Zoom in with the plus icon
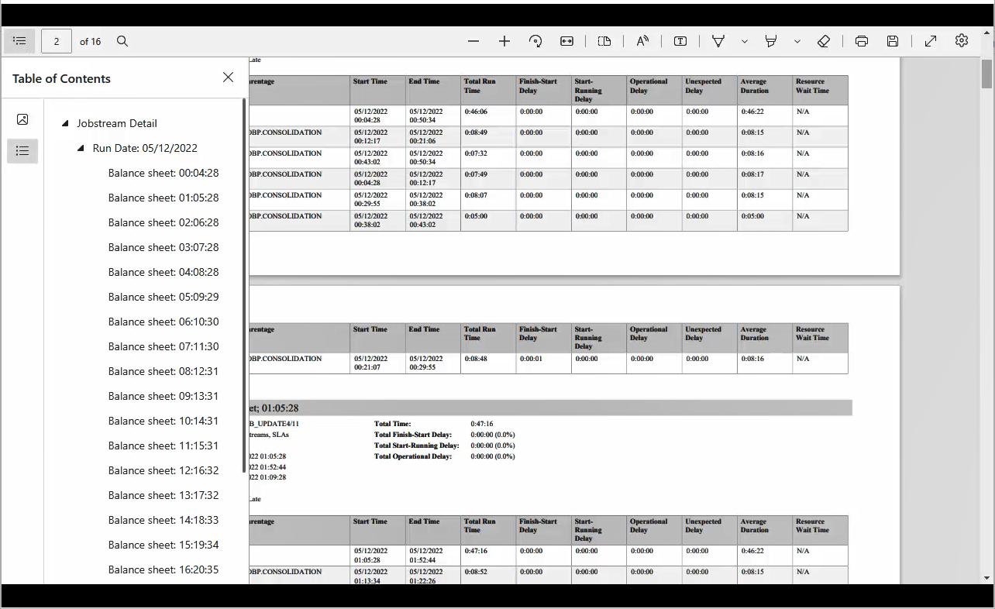The image size is (995, 609). tap(504, 41)
